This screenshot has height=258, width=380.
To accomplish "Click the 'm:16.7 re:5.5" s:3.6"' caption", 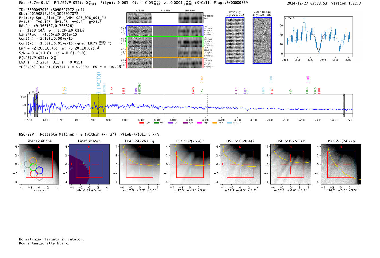I will (x=341, y=190).
